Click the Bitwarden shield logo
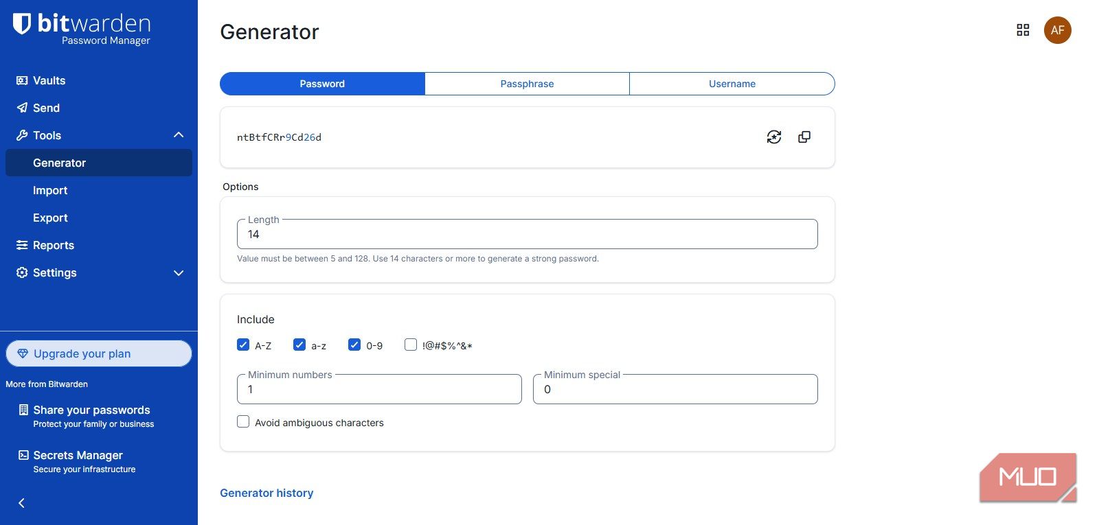Screen dimensions: 1099x525 [22, 24]
